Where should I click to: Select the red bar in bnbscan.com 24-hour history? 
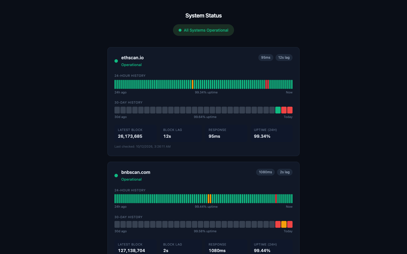pyautogui.click(x=276, y=199)
